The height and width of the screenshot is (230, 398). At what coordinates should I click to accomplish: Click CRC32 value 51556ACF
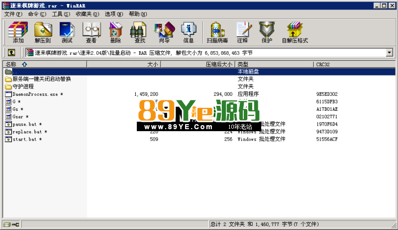coord(327,139)
